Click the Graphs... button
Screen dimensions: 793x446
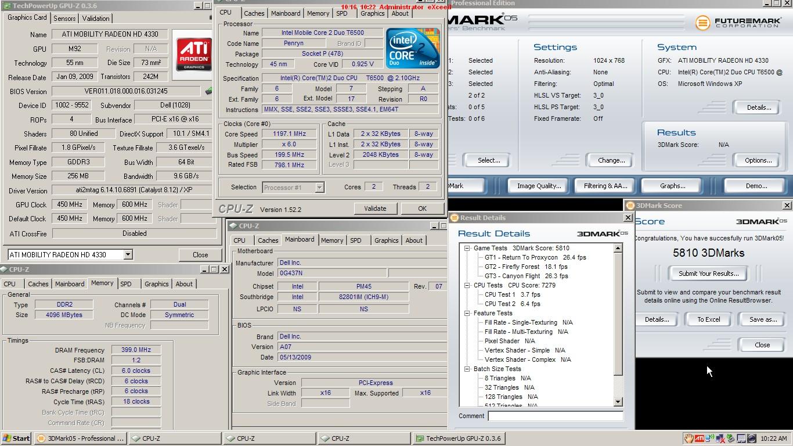[672, 186]
